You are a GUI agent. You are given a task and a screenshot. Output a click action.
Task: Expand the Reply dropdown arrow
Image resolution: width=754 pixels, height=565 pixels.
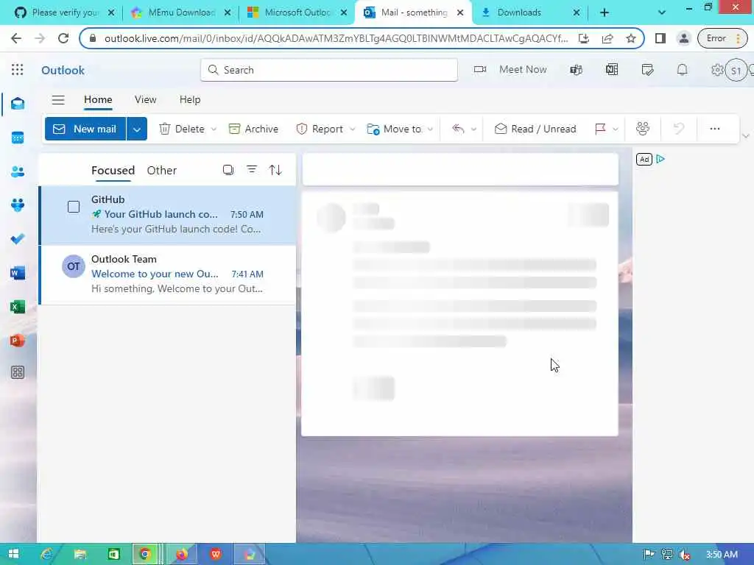point(473,129)
